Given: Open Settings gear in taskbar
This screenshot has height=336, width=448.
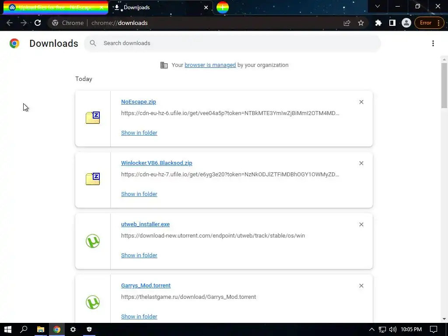Looking at the screenshot, I should [73, 329].
